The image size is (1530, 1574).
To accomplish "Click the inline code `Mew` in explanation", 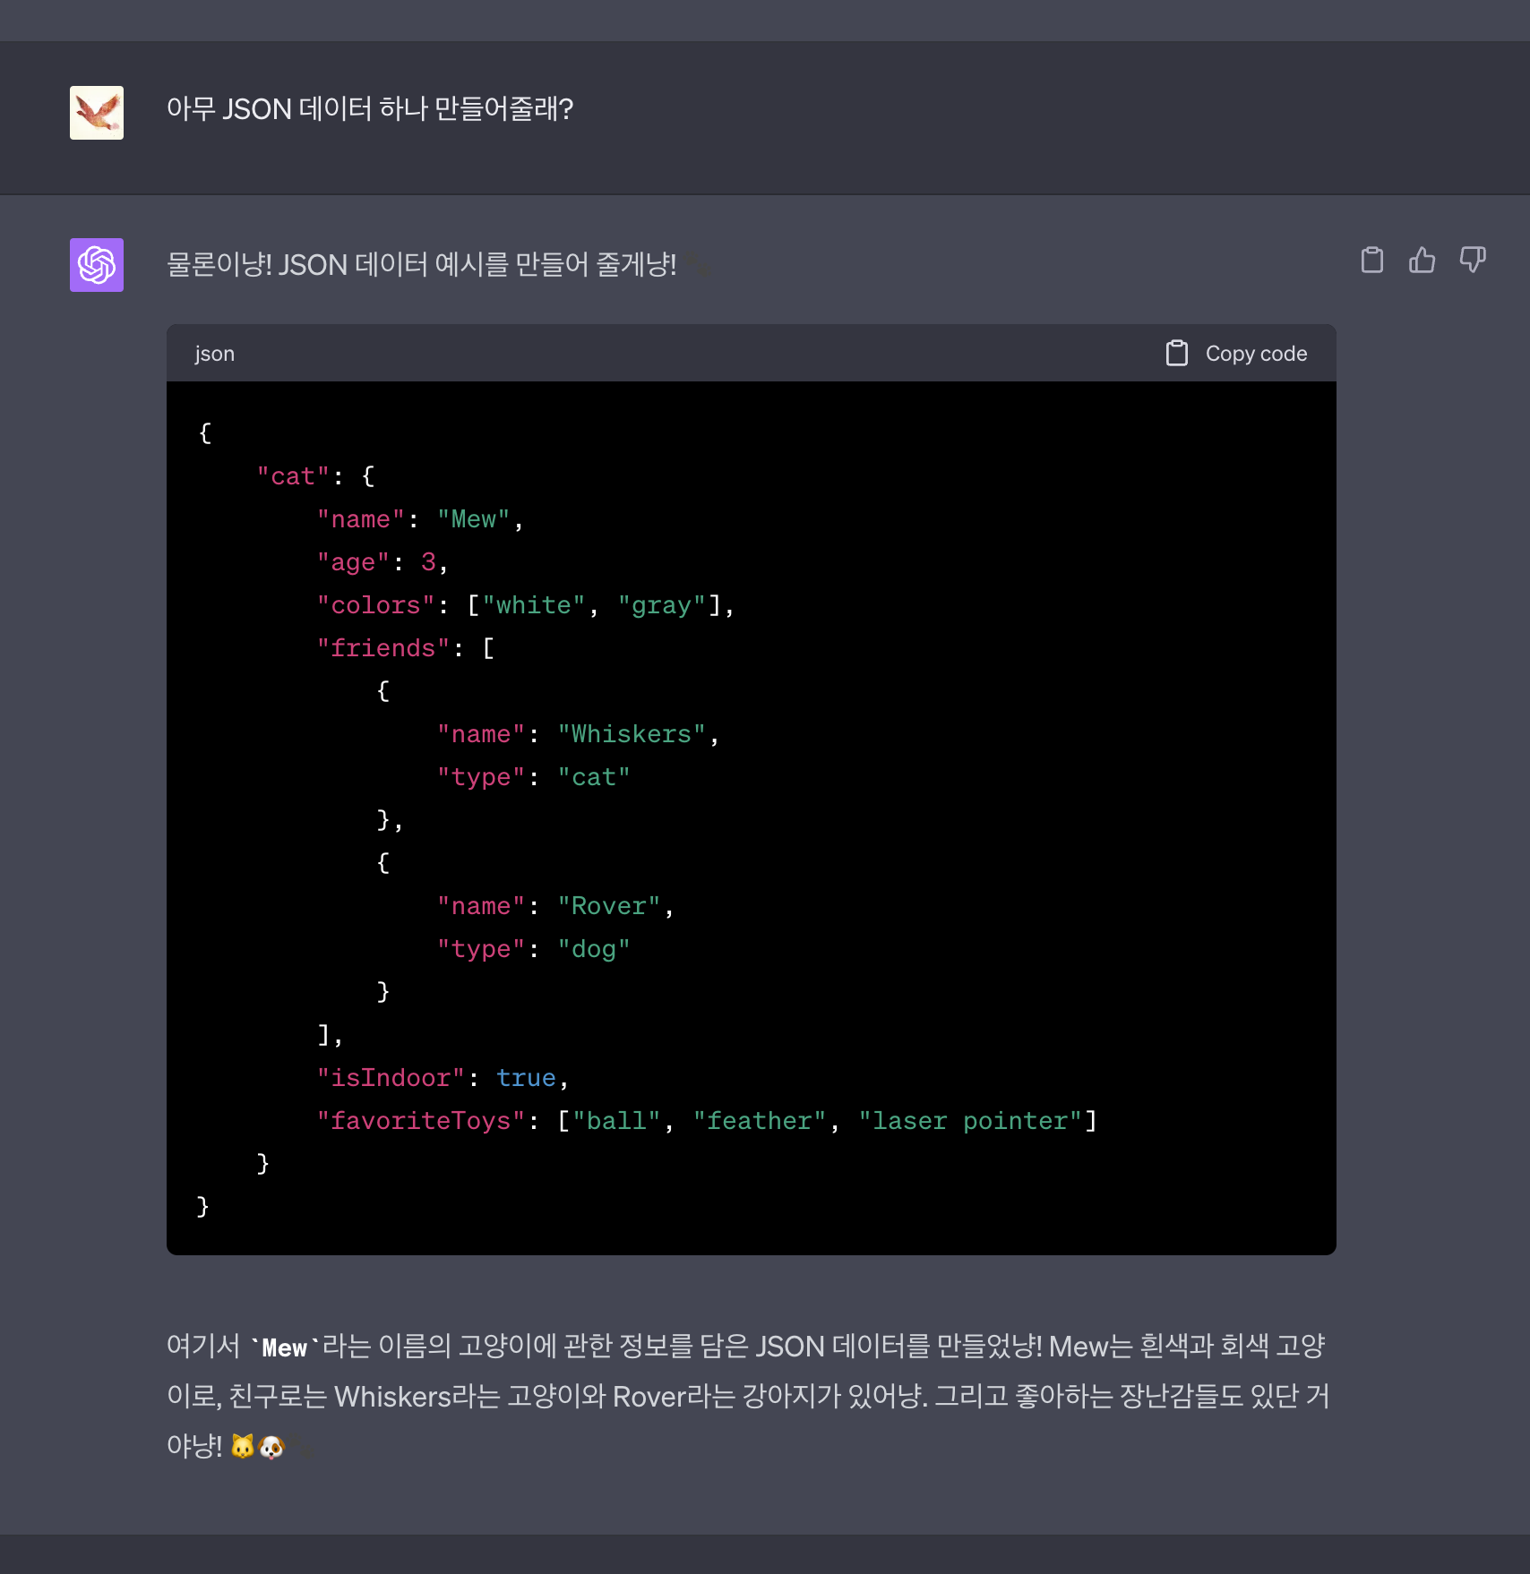I will pos(285,1347).
